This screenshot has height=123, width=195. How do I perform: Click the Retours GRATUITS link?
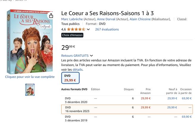(x=75, y=56)
